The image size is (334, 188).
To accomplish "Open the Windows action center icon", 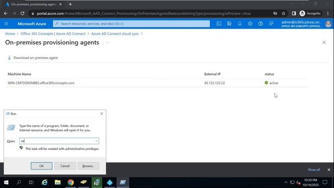I will tap(325, 182).
